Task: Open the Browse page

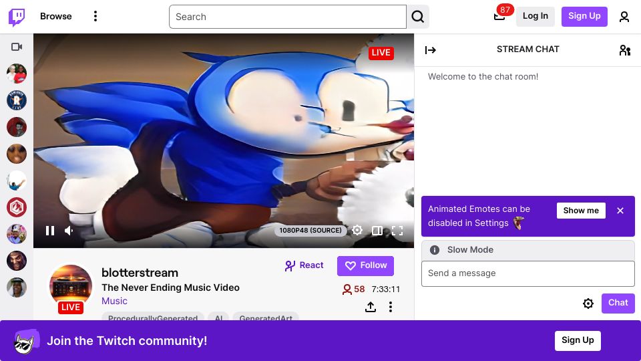Action: [x=55, y=16]
